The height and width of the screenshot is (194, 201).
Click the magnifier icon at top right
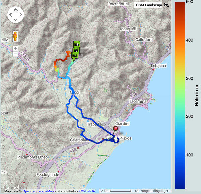[166, 5]
